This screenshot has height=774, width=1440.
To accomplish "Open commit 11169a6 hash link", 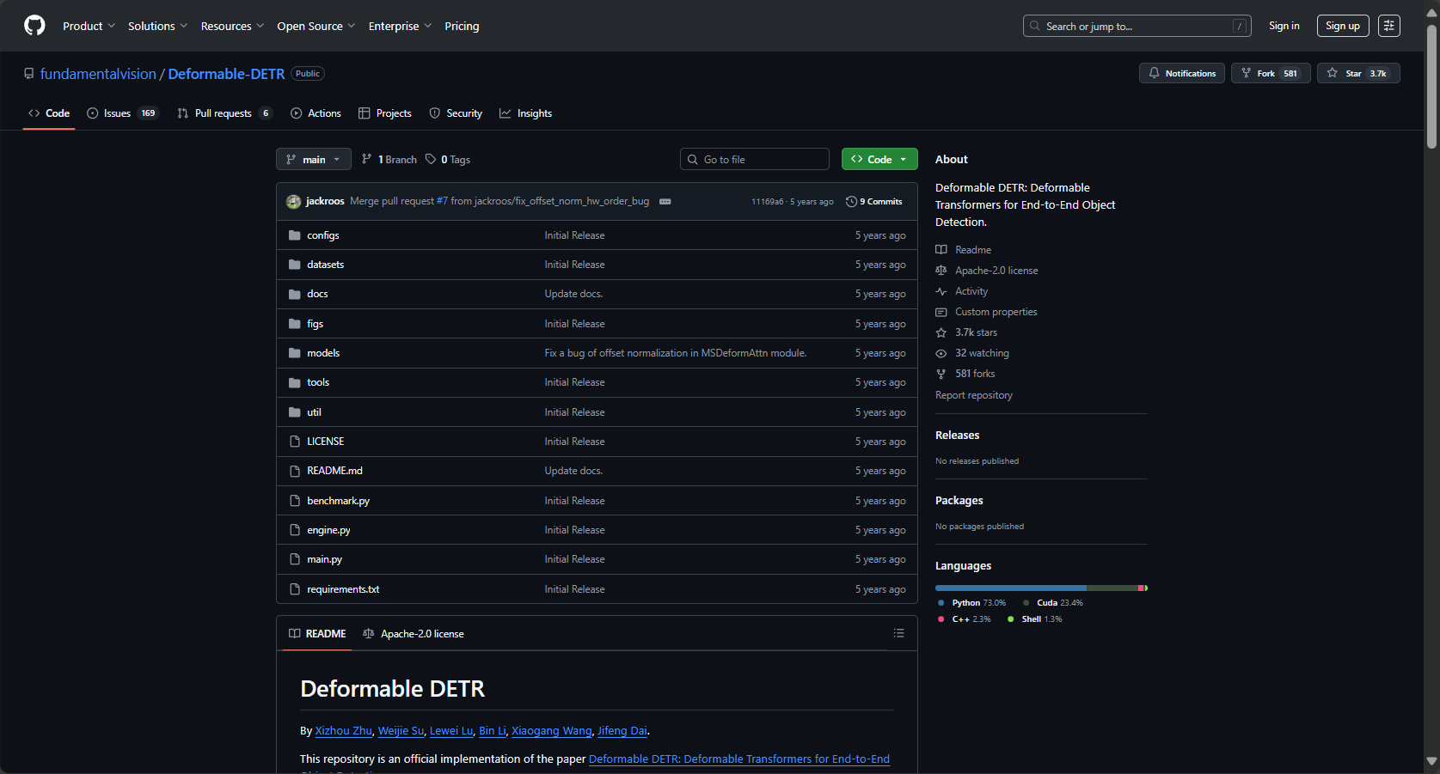I will point(767,202).
